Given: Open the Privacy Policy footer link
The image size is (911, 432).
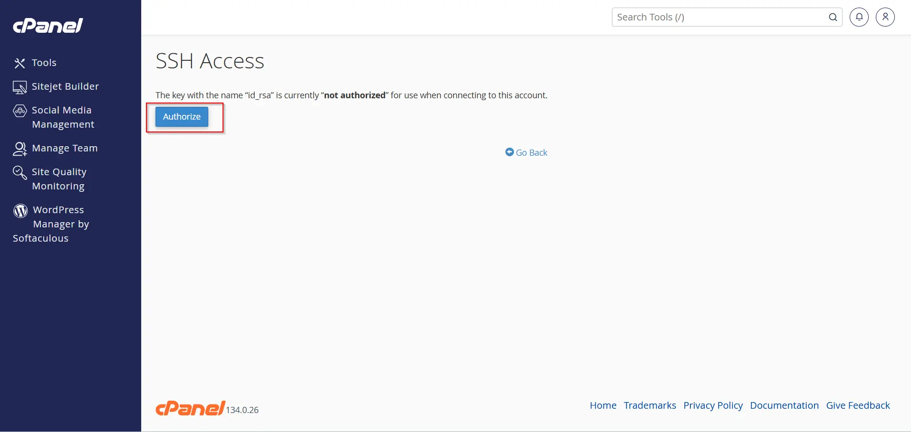Looking at the screenshot, I should [713, 405].
